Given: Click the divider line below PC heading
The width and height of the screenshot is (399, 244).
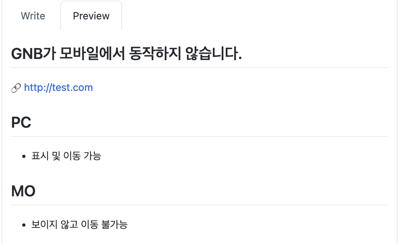Looking at the screenshot, I should [x=199, y=137].
